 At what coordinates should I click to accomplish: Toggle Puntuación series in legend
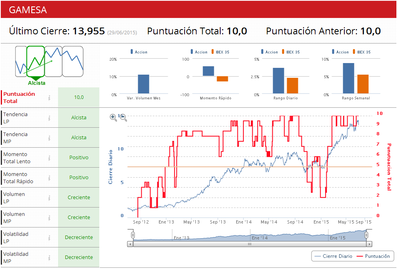click(x=373, y=256)
